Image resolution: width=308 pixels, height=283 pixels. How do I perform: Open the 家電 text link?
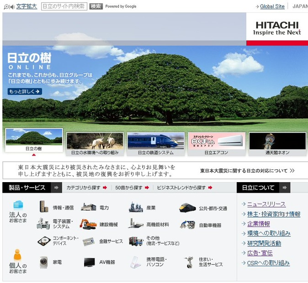(x=57, y=262)
